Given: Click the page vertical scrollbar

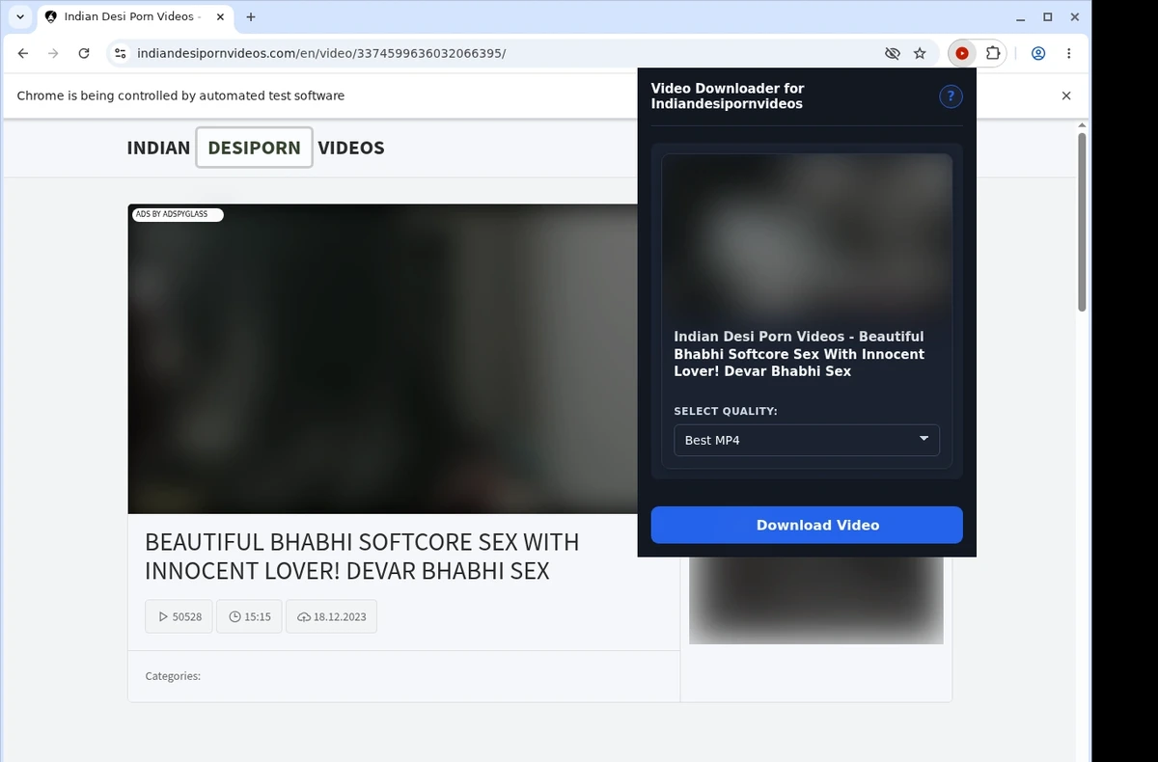Looking at the screenshot, I should [1082, 222].
